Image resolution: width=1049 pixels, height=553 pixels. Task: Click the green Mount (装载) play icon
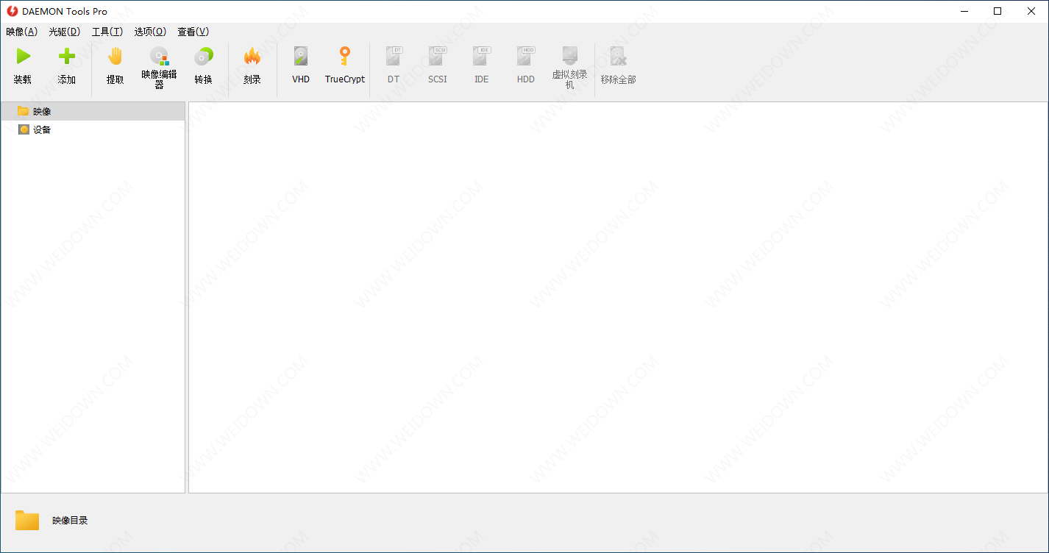[x=23, y=57]
